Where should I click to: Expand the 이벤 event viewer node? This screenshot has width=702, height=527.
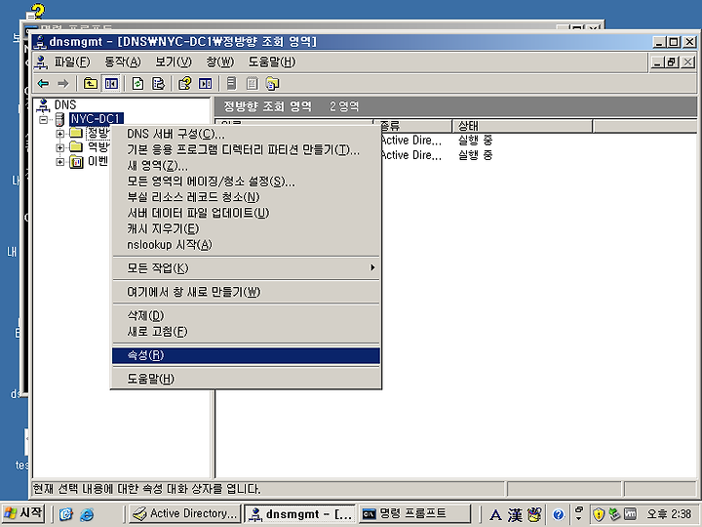click(x=60, y=162)
